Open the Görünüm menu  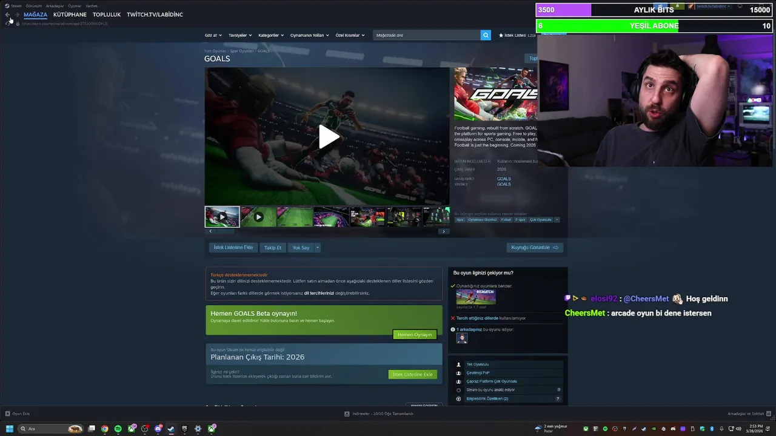(x=34, y=5)
